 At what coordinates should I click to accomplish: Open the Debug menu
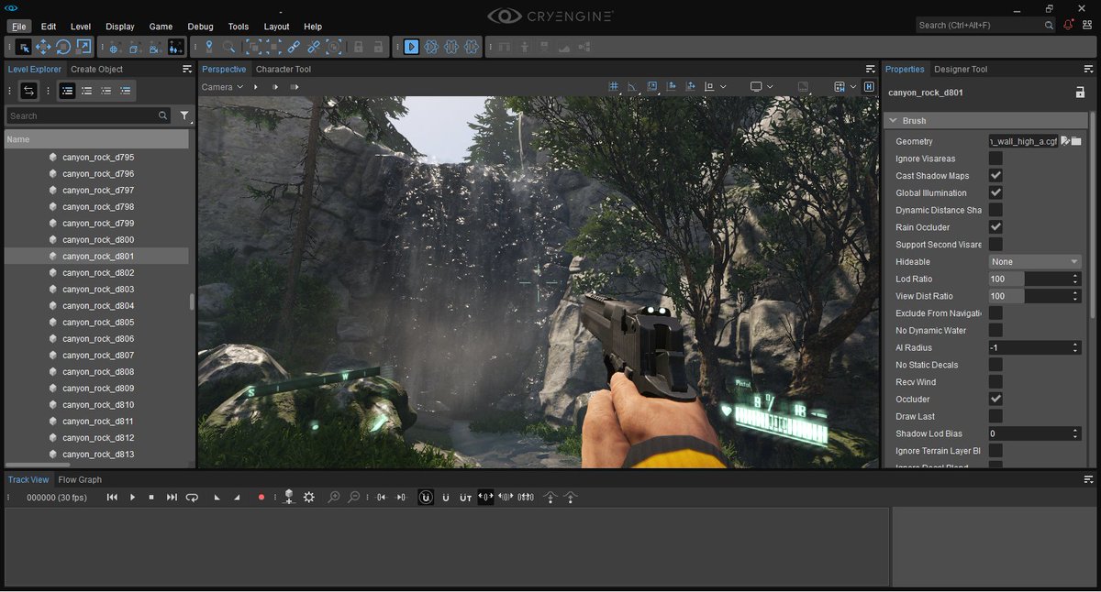(200, 27)
